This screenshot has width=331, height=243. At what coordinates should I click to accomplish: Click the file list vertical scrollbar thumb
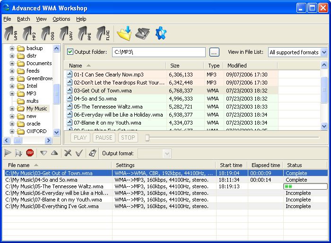(324, 90)
